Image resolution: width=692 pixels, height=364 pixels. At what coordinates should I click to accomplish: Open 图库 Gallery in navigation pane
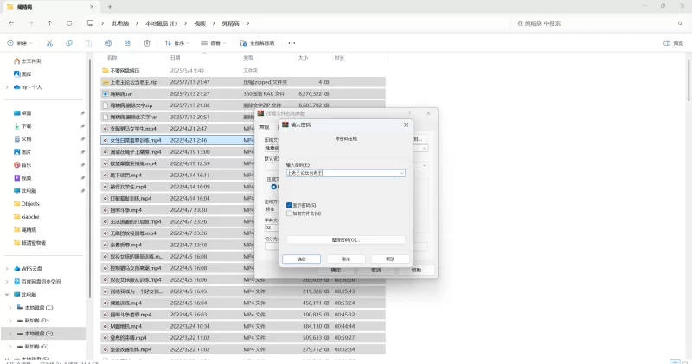[23, 74]
